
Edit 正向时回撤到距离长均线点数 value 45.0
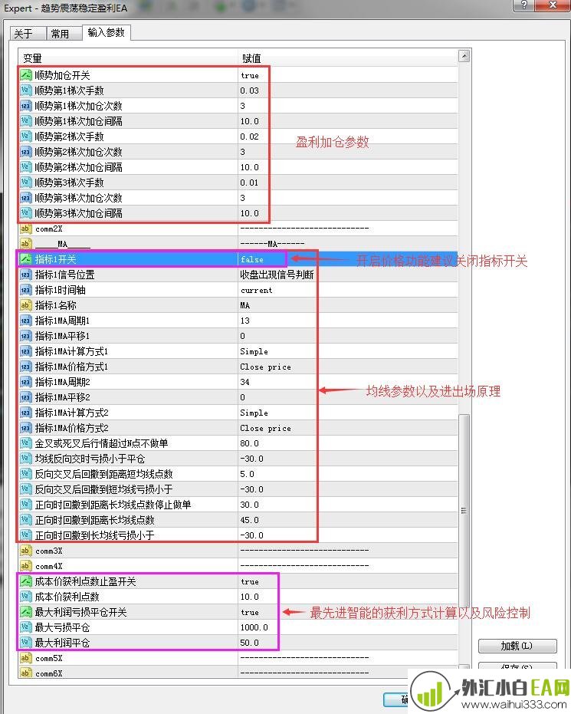click(x=249, y=520)
